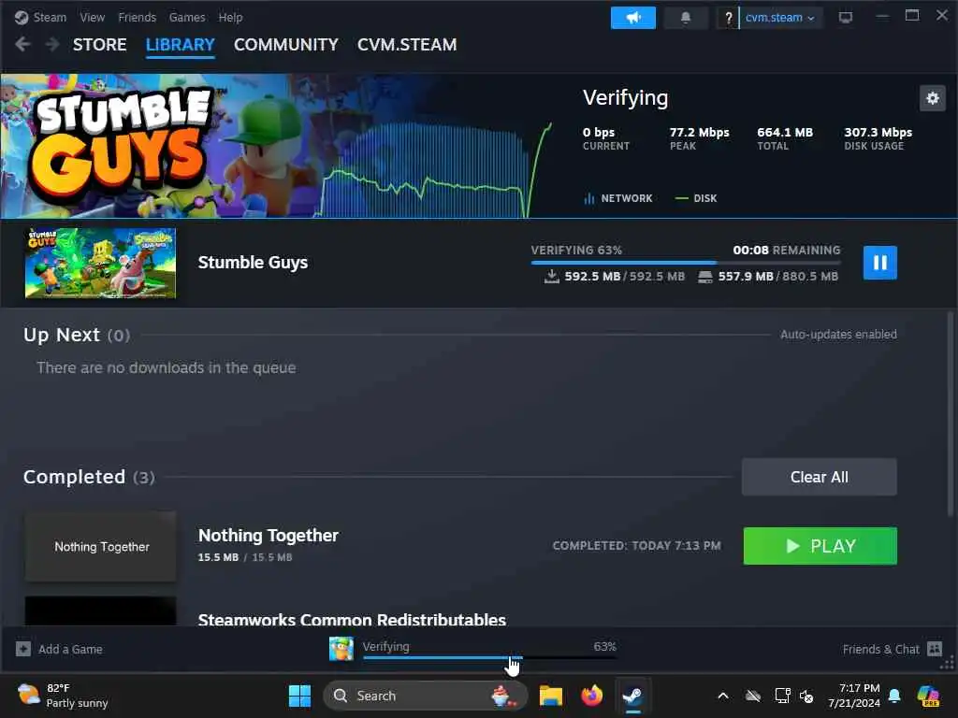
Task: Toggle the DISK graph legend
Action: pos(696,198)
